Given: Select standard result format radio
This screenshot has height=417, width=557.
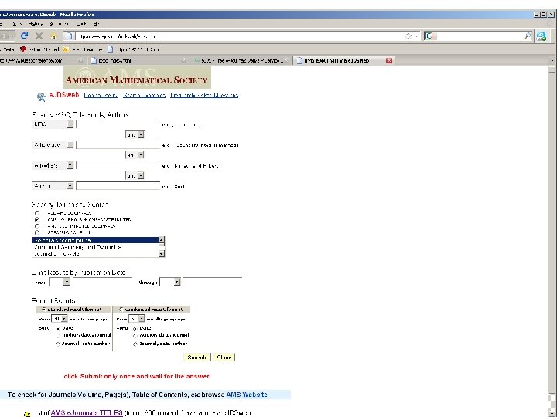Looking at the screenshot, I should (43, 309).
